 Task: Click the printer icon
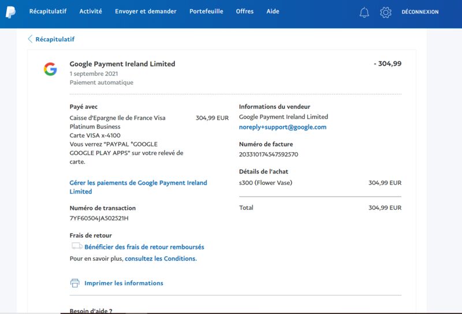[75, 283]
